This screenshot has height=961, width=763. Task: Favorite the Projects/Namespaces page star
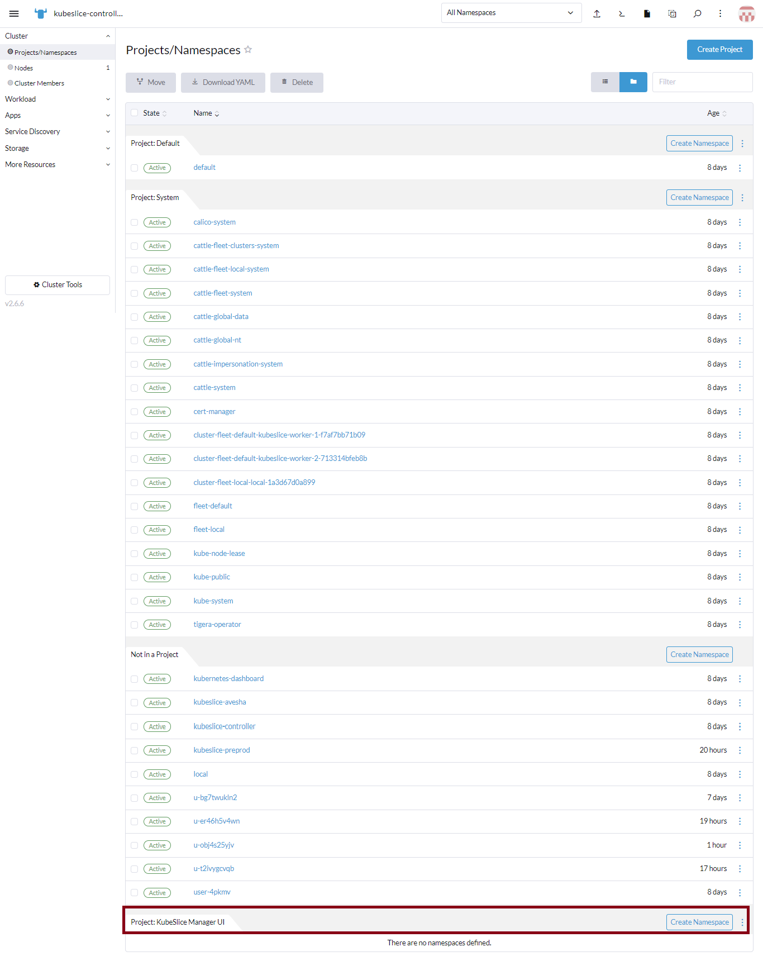click(248, 50)
